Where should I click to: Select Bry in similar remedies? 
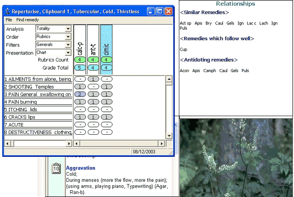click(x=208, y=23)
